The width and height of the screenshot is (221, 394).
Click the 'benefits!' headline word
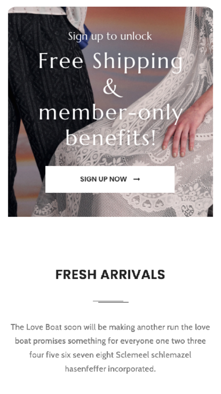[x=110, y=138]
